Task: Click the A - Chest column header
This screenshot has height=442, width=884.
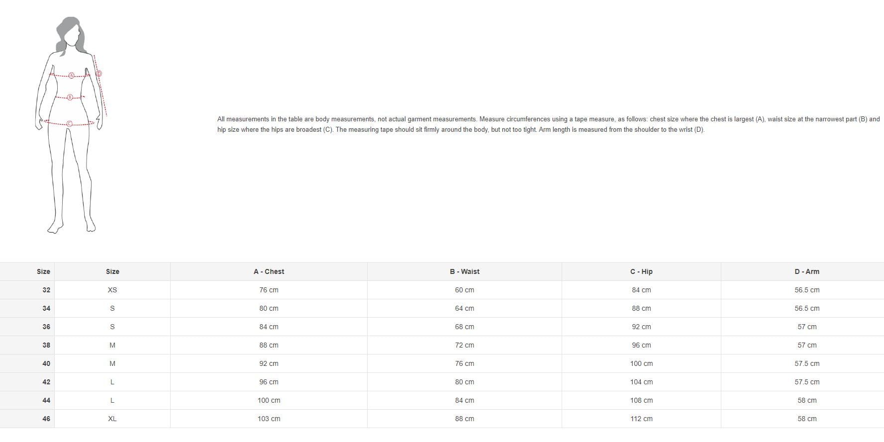Action: [269, 271]
